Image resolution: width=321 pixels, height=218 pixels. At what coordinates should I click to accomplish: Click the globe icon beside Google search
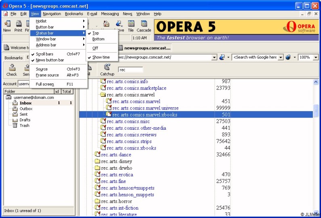(288, 57)
